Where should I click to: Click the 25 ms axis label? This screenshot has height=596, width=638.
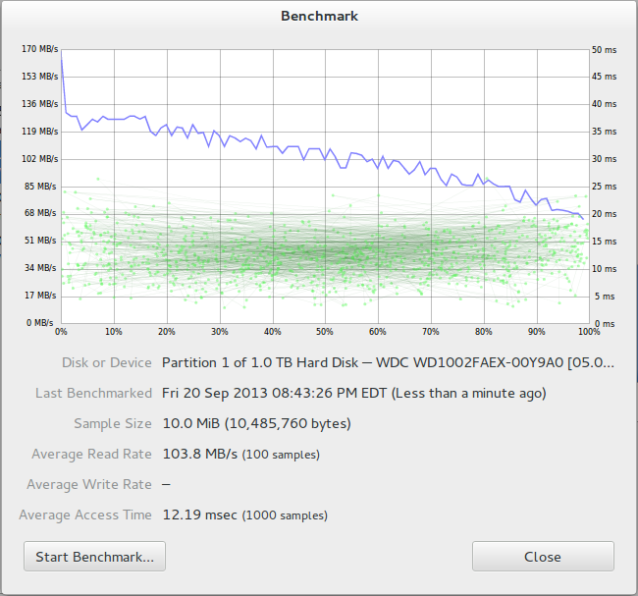tap(605, 186)
